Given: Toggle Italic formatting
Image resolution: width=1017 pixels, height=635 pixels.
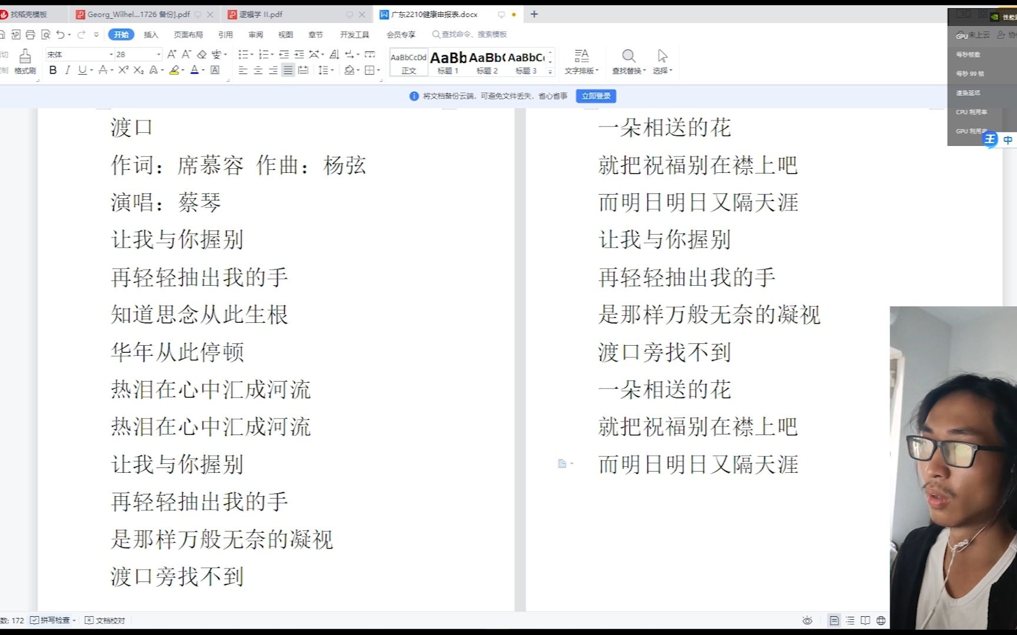Looking at the screenshot, I should 68,70.
